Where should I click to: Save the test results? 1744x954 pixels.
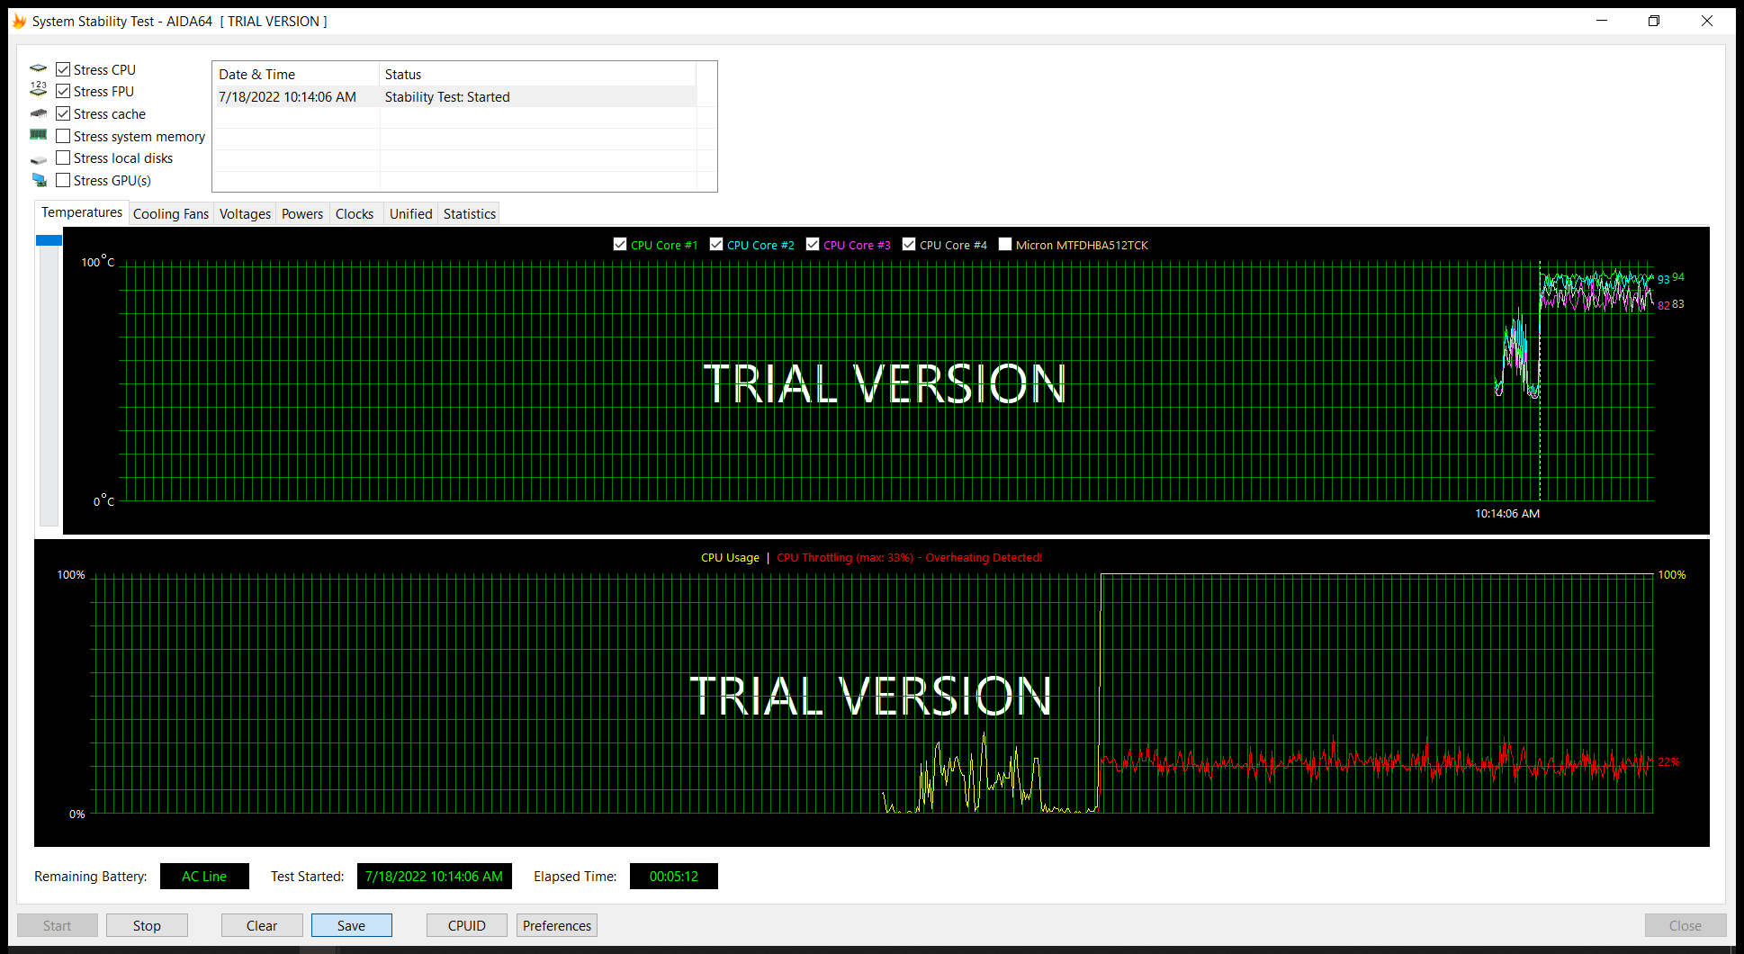pos(351,925)
